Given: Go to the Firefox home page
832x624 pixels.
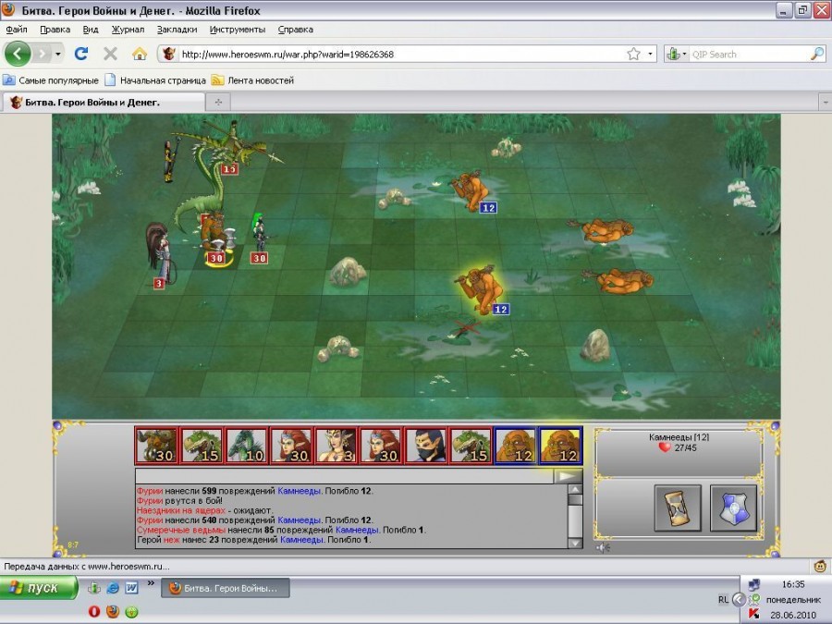Looking at the screenshot, I should point(140,54).
